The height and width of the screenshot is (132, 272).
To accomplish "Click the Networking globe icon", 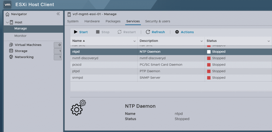I will coord(11,57).
